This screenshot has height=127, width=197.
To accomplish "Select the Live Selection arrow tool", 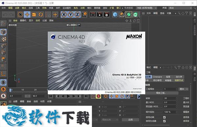I will click(x=20, y=15).
